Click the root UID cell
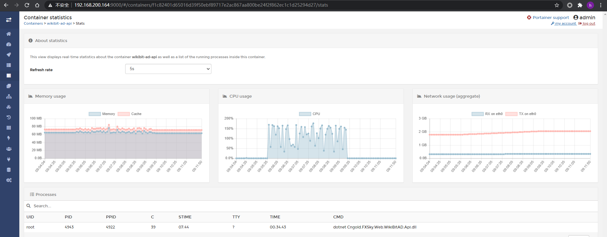 point(30,227)
